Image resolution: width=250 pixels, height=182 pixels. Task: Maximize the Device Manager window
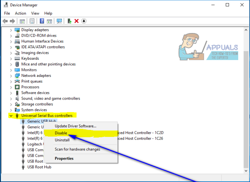227,5
